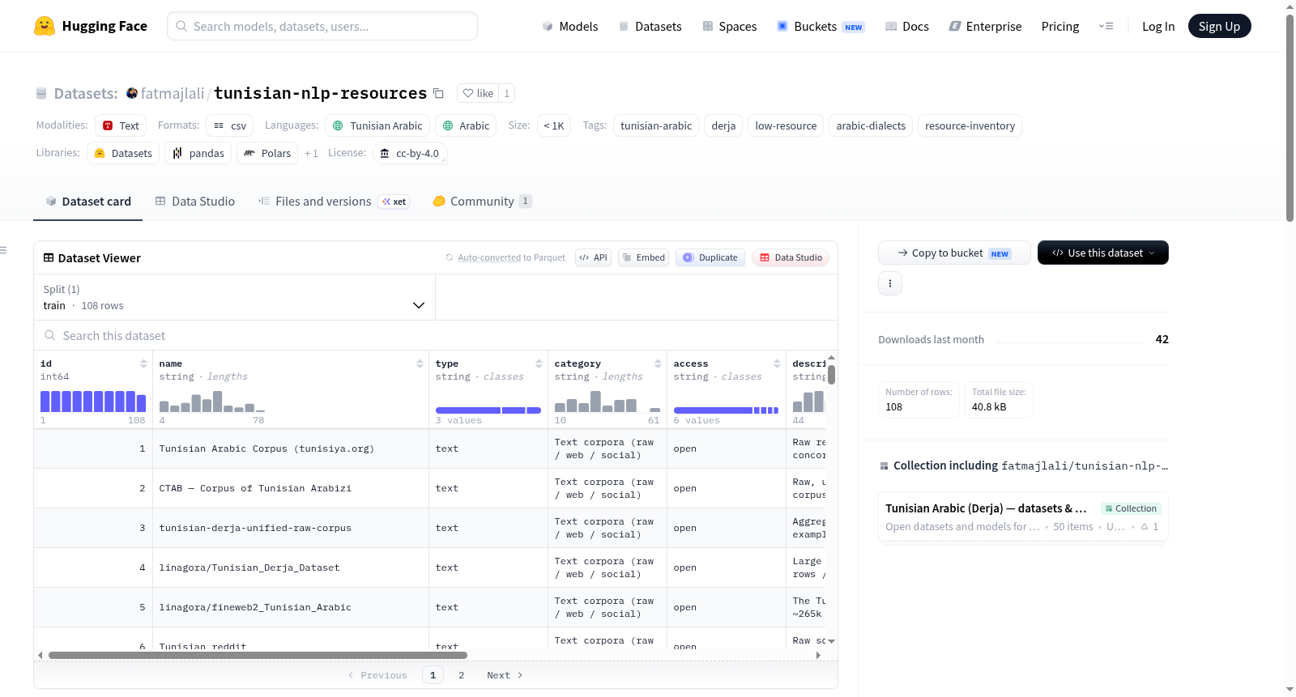Sort the name column
This screenshot has height=697, width=1296.
[420, 363]
